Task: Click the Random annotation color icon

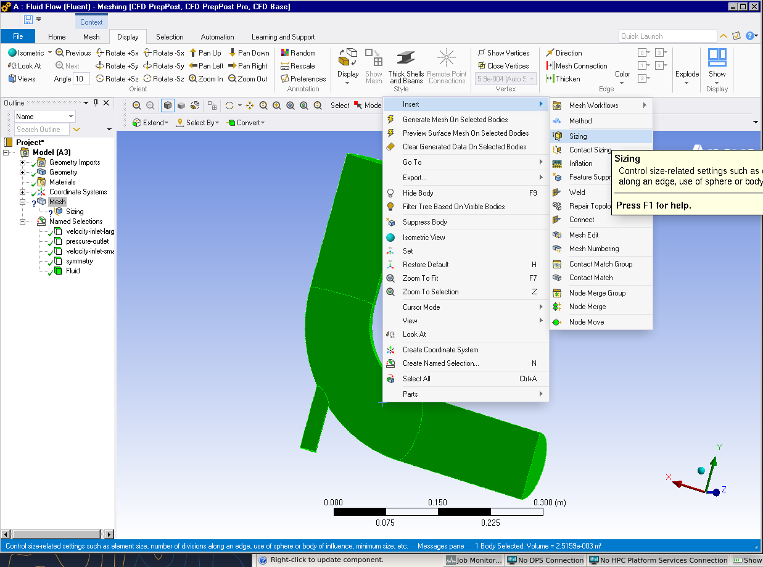Action: pos(285,53)
